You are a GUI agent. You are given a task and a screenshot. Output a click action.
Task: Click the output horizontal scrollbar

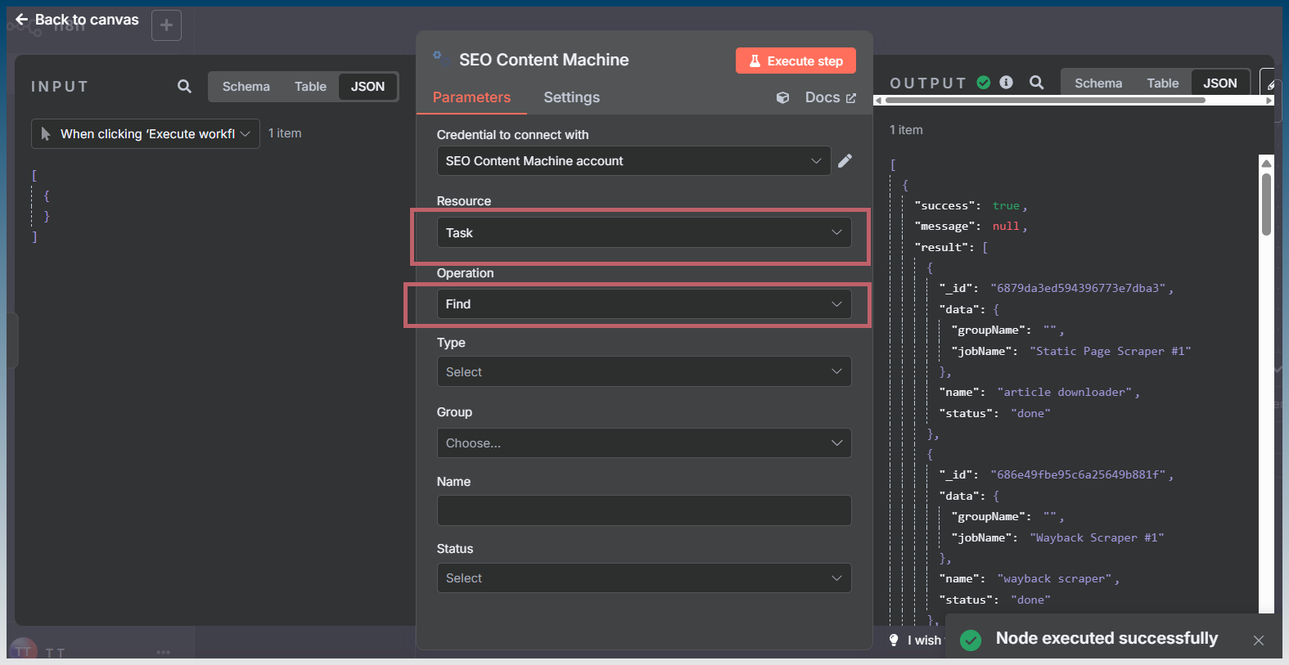click(1045, 101)
